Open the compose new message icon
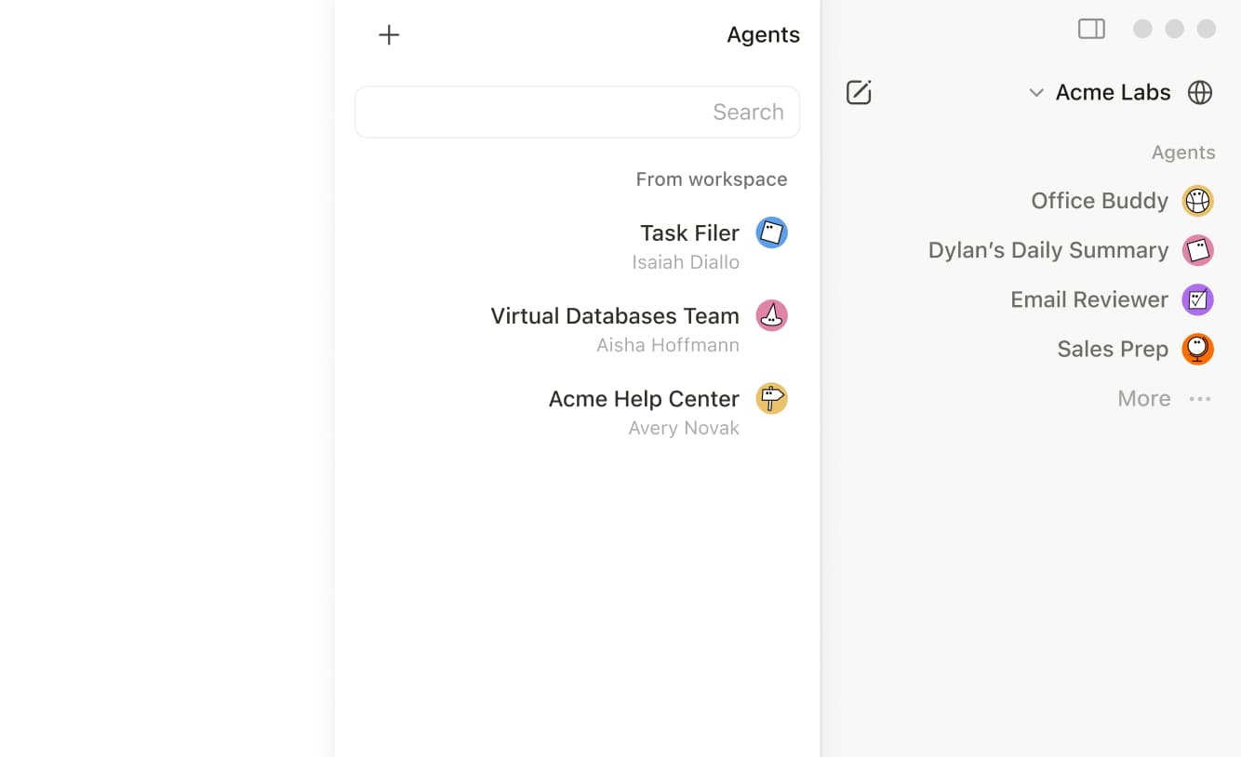This screenshot has height=757, width=1241. 858,91
